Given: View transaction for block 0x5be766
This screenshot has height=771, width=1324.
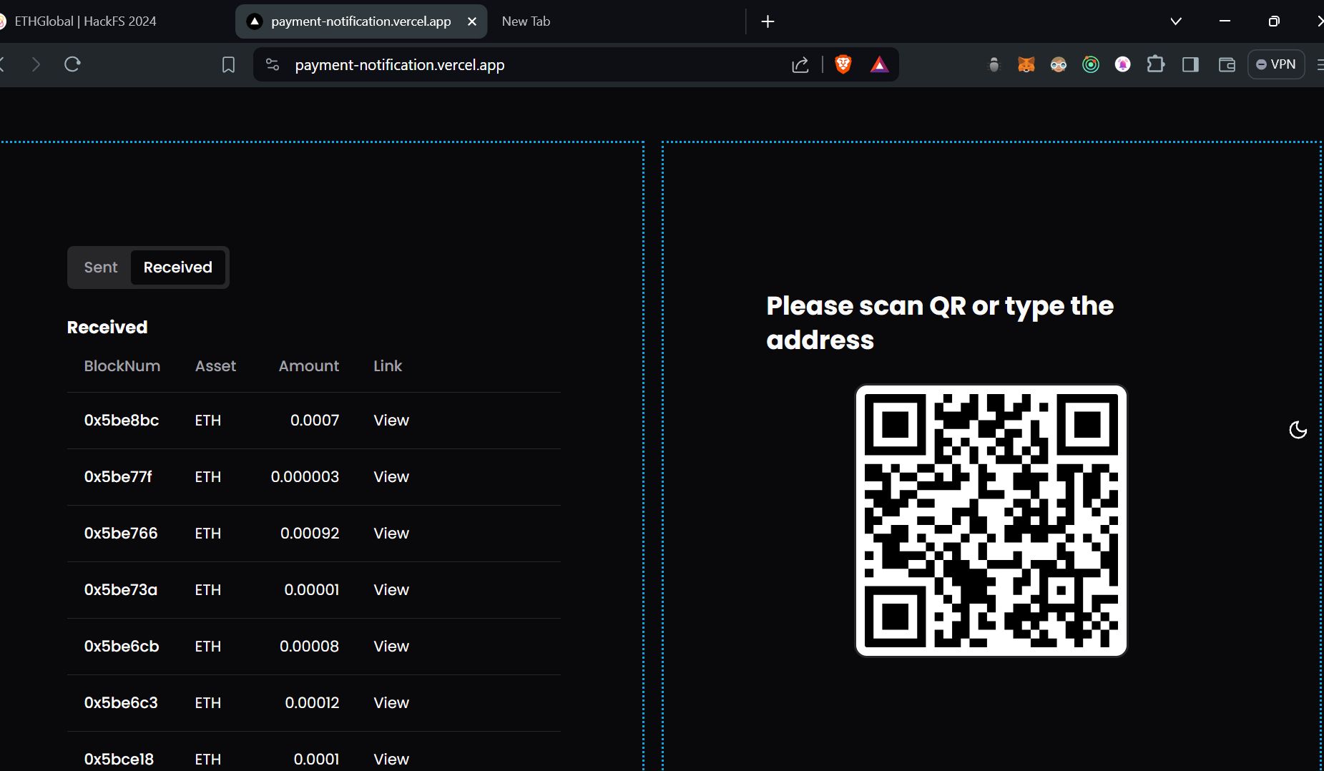Looking at the screenshot, I should tap(391, 534).
